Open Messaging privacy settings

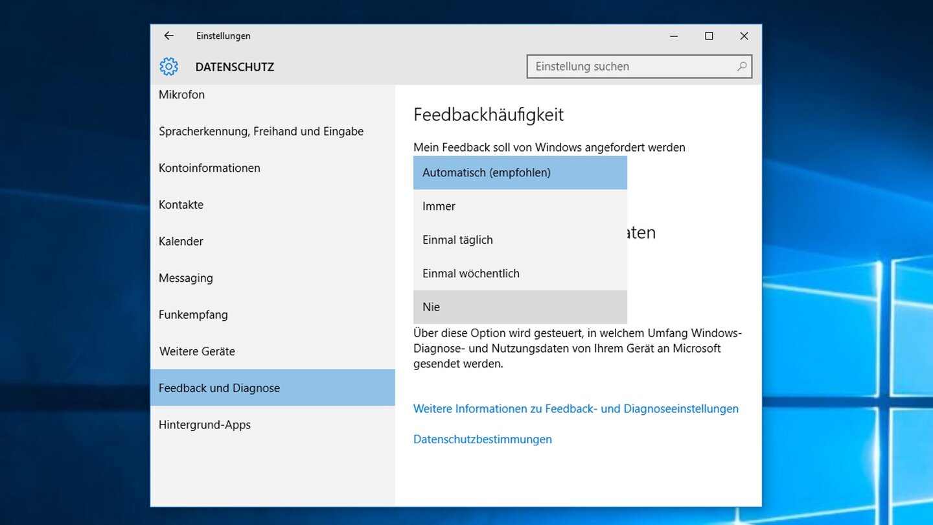(273, 277)
